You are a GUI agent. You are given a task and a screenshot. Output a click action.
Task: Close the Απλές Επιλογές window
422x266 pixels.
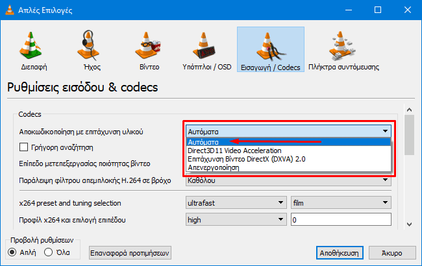tap(408, 10)
